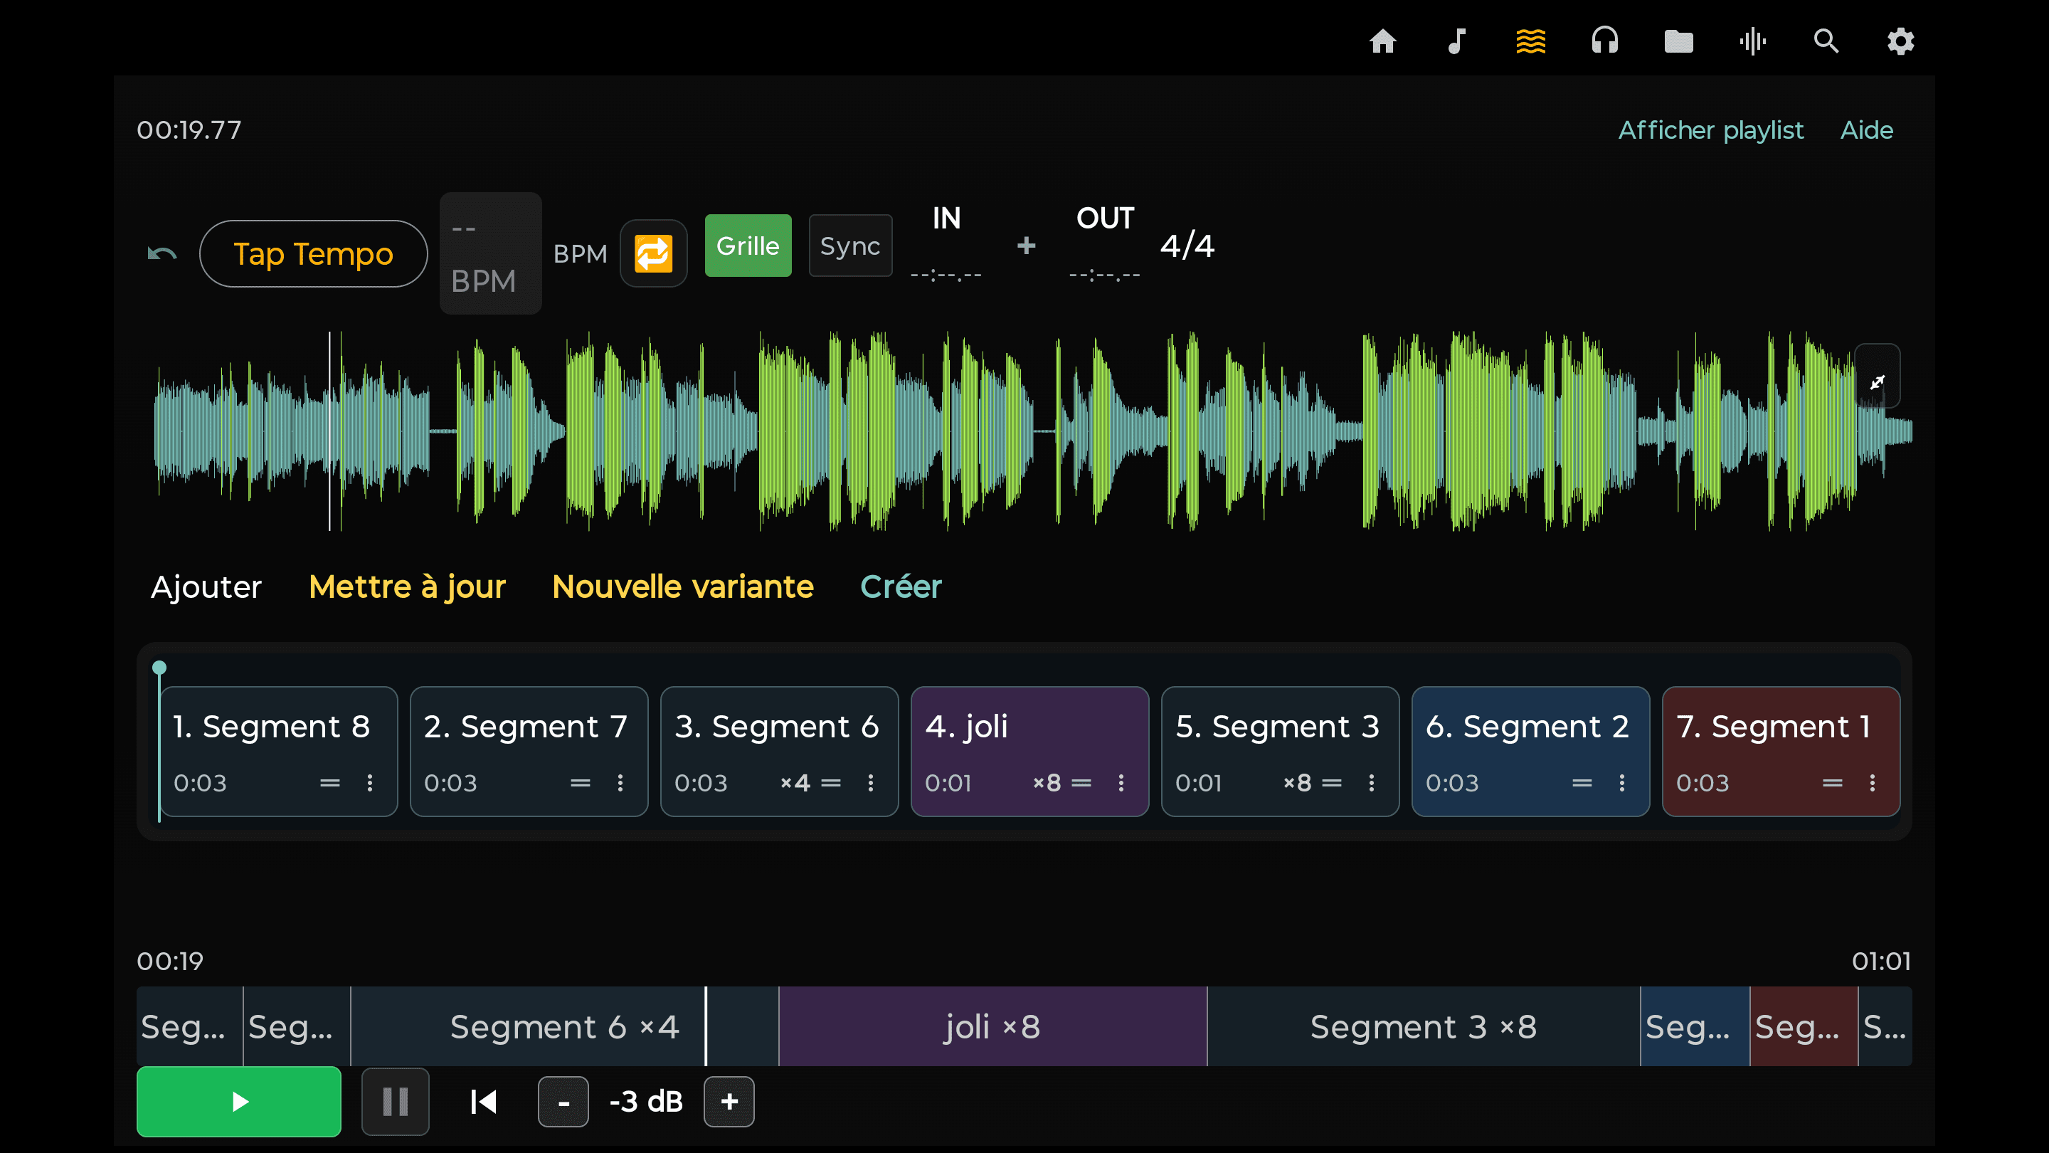Screen dimensions: 2049x1153
Task: Toggle the green Grille button
Action: point(748,246)
